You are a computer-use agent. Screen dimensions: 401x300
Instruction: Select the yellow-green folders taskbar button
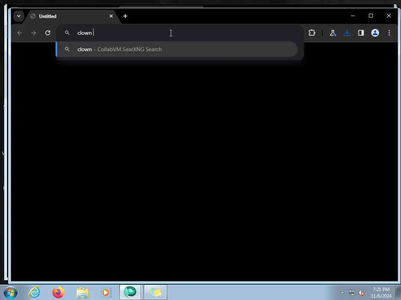(155, 292)
